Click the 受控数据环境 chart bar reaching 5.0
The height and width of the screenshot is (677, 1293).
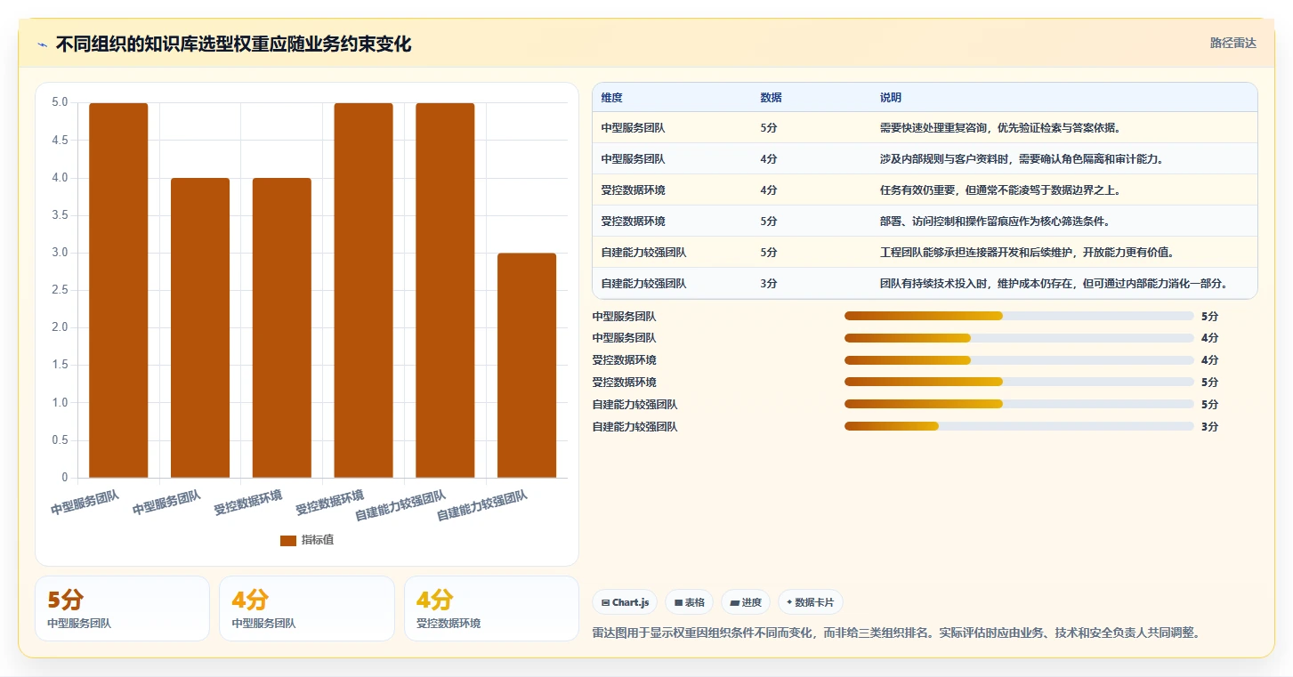tap(364, 290)
